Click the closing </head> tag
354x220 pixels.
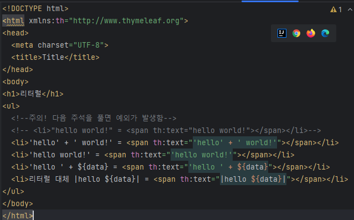(x=18, y=70)
